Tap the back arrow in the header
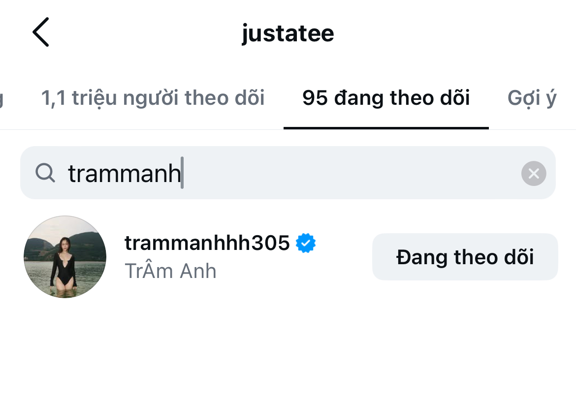 tap(41, 32)
